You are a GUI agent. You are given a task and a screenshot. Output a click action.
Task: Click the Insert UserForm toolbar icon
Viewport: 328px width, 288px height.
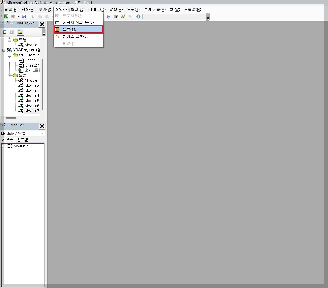[x=13, y=16]
